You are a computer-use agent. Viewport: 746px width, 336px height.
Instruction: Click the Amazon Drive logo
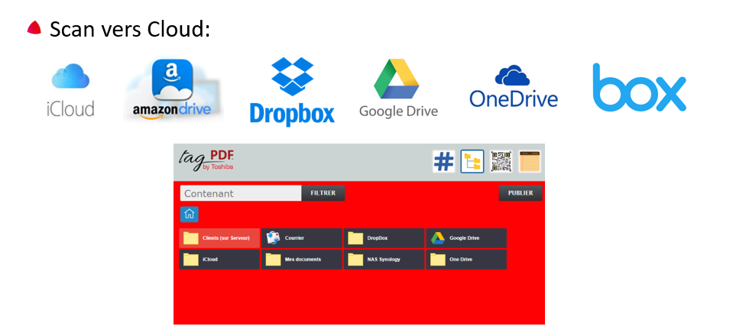click(173, 89)
